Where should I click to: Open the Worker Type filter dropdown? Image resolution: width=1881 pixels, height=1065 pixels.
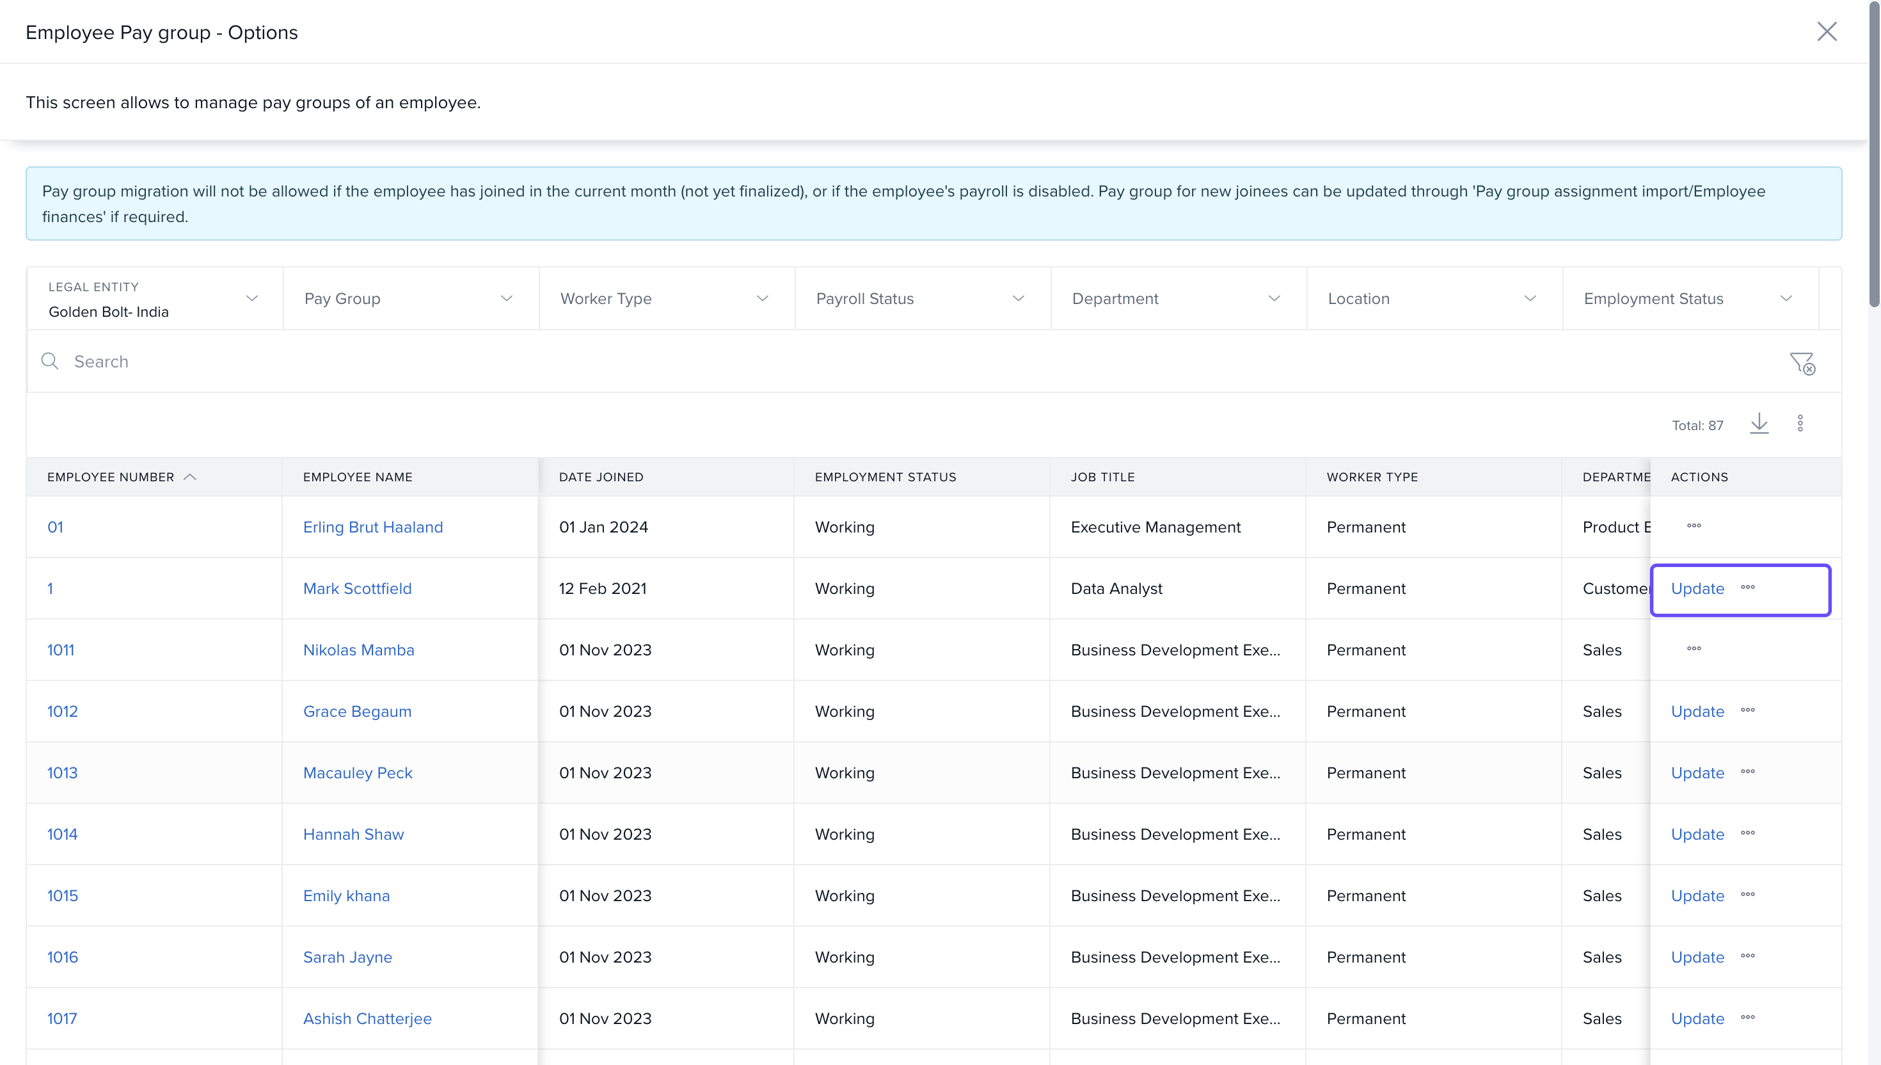(x=762, y=298)
